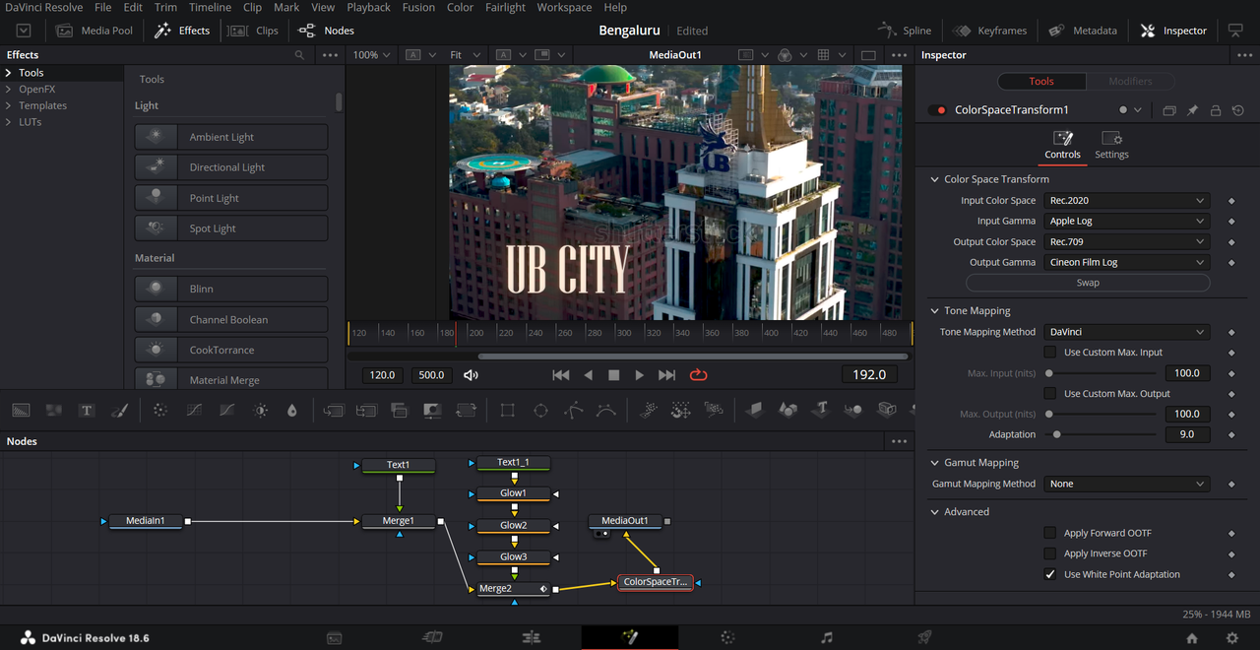Mute the viewer audio speaker icon
1260x650 pixels.
click(x=471, y=375)
